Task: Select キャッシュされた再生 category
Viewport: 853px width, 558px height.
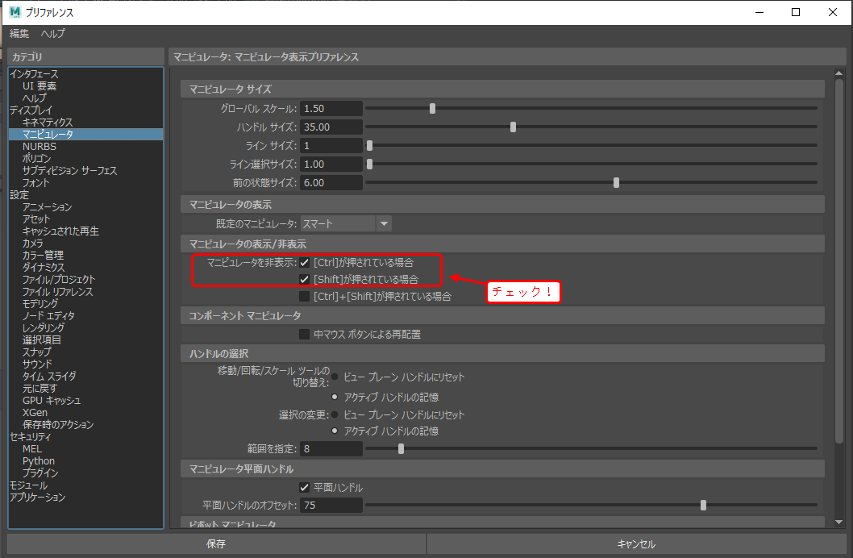Action: pos(60,231)
